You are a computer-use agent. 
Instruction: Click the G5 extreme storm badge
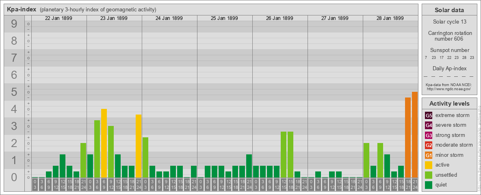[x=429, y=116]
